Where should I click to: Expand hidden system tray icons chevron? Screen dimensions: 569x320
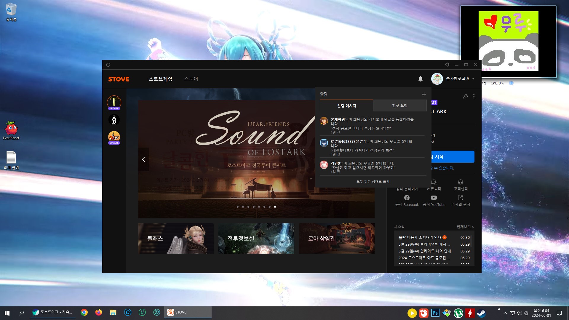[505, 313]
